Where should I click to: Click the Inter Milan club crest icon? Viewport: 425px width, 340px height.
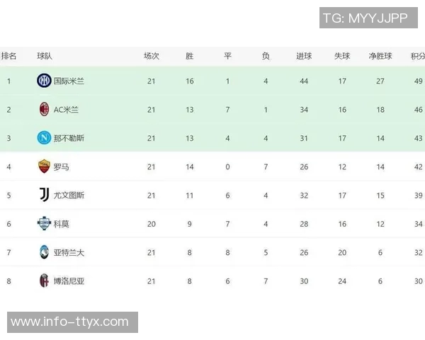[x=44, y=81]
